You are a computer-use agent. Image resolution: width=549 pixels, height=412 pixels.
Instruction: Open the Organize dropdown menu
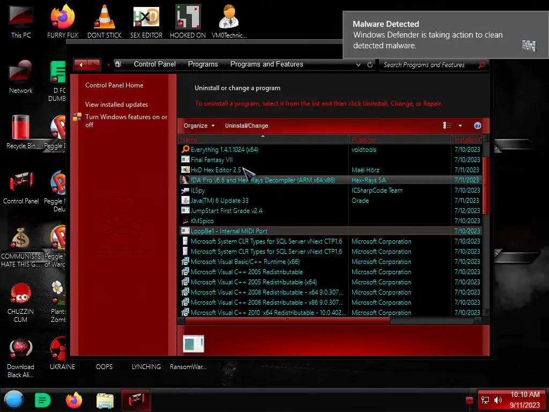tap(199, 126)
